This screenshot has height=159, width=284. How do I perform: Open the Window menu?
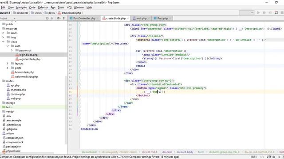79,8
